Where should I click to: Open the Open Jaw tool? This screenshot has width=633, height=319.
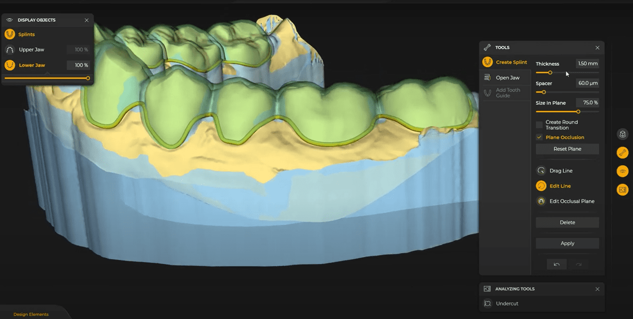(502, 78)
